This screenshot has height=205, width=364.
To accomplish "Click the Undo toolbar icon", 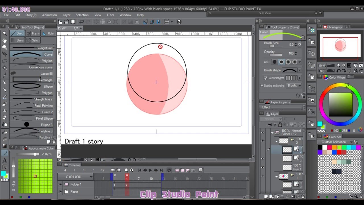I will tap(81, 22).
